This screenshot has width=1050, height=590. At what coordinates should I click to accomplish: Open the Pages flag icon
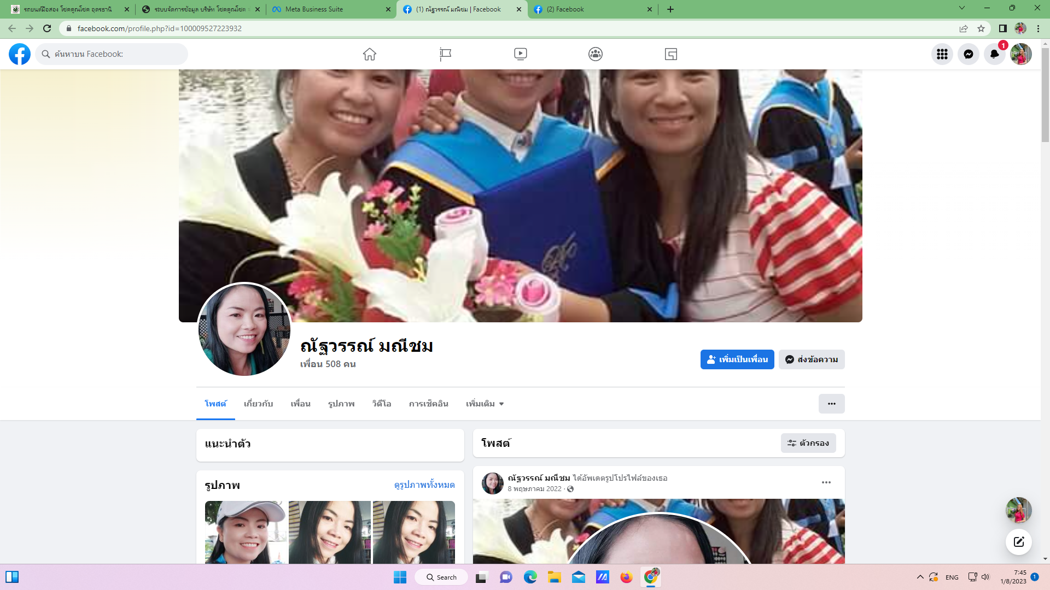[445, 54]
